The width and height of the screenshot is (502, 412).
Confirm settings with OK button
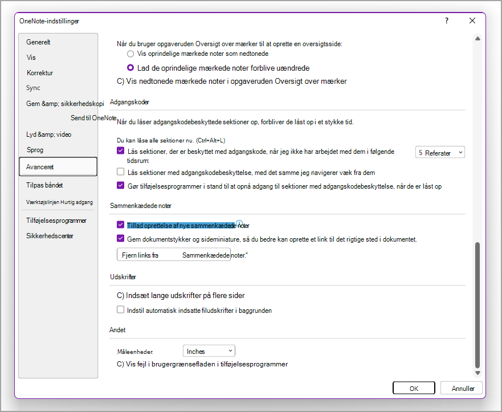pos(414,388)
